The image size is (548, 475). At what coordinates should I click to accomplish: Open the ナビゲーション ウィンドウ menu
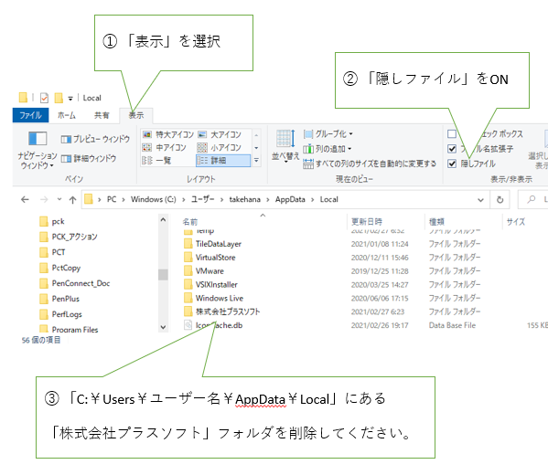coord(37,151)
